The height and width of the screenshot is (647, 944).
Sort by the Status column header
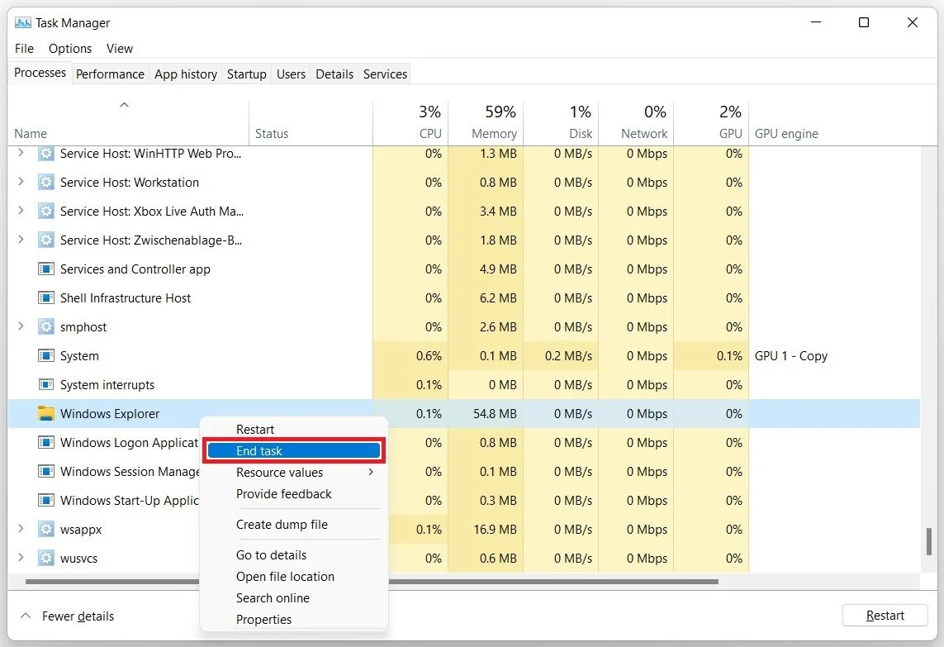click(311, 123)
